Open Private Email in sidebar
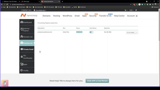160x90 pixels. pos(27,49)
